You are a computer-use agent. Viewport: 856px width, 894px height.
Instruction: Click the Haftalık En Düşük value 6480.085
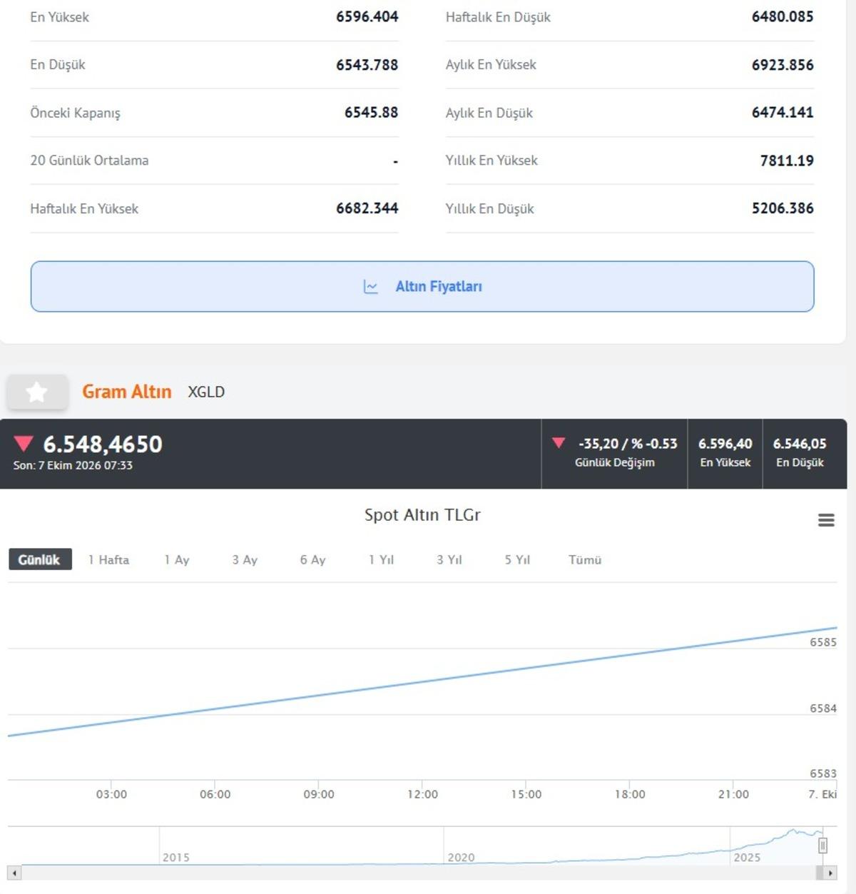(783, 16)
